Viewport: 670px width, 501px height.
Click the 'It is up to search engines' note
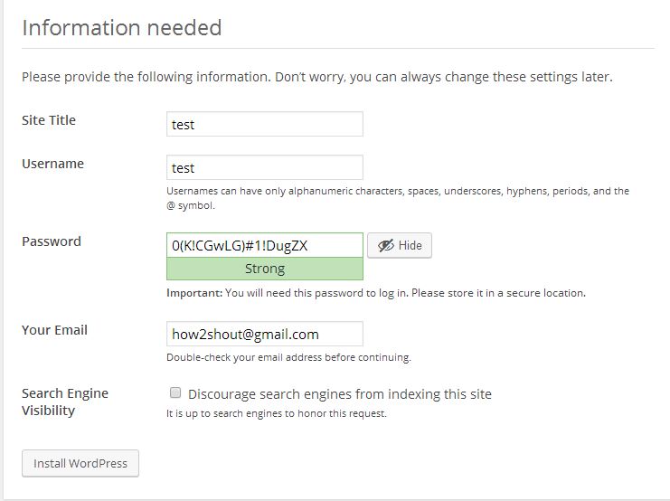[x=277, y=414]
